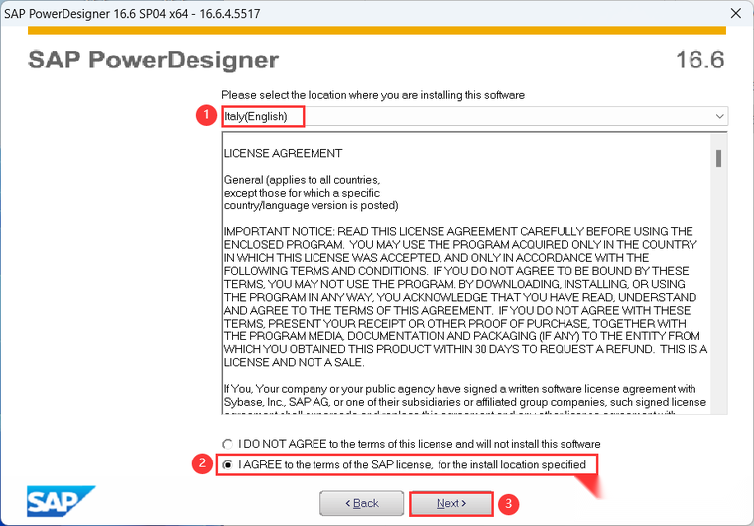Viewport: 754px width, 526px height.
Task: Click the Back button
Action: (x=361, y=503)
